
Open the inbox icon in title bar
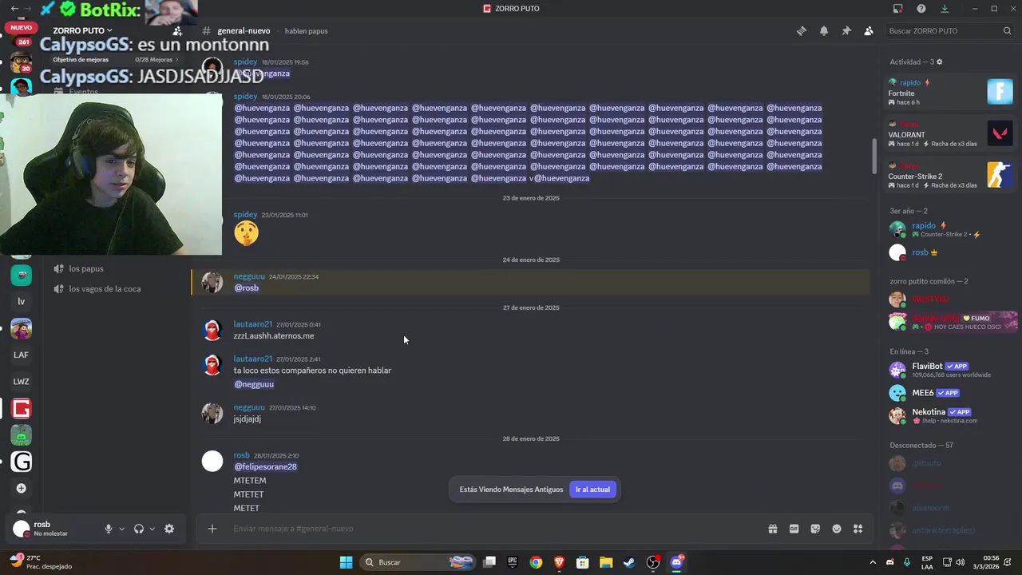898,9
